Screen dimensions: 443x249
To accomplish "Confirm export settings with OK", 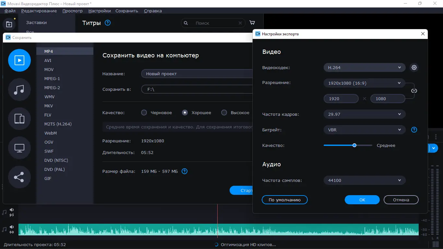I will (x=362, y=200).
